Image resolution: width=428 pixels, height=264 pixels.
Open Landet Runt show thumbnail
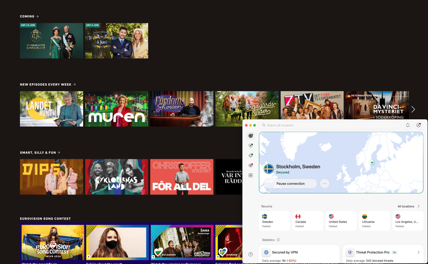coord(51,109)
